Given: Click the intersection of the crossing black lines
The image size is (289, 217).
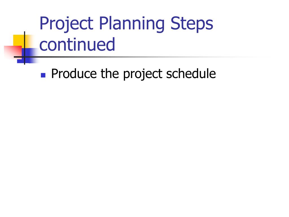Looking at the screenshot, I should tap(25, 57).
